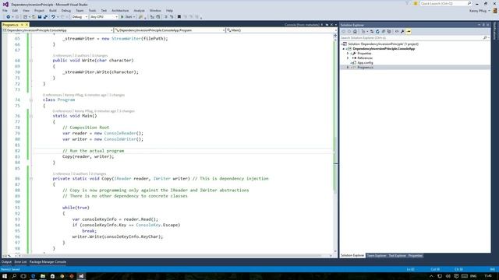Pin the Program.cs tab
Screen dimensions: 499x280
(x=22, y=25)
